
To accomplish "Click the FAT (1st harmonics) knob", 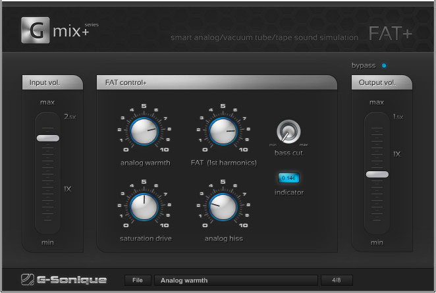I will [x=223, y=131].
